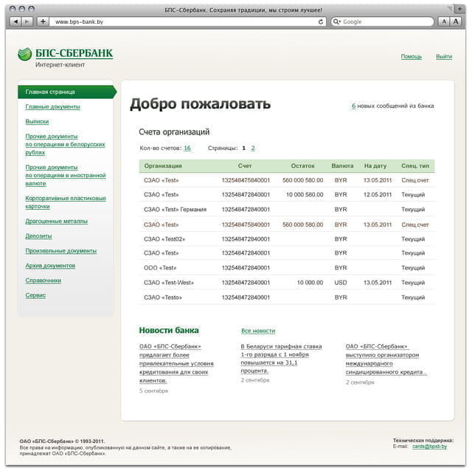This screenshot has width=472, height=474.
Task: Increase text size with large A button
Action: [456, 21]
